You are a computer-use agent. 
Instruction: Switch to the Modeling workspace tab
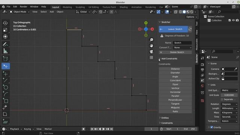point(67,7)
